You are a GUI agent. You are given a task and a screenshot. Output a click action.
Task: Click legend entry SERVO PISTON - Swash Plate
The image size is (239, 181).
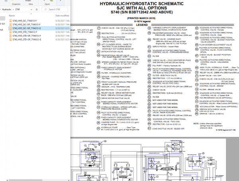(166, 46)
